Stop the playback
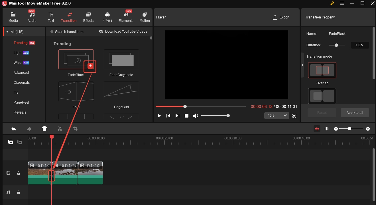This screenshot has width=376, height=205. [x=186, y=116]
